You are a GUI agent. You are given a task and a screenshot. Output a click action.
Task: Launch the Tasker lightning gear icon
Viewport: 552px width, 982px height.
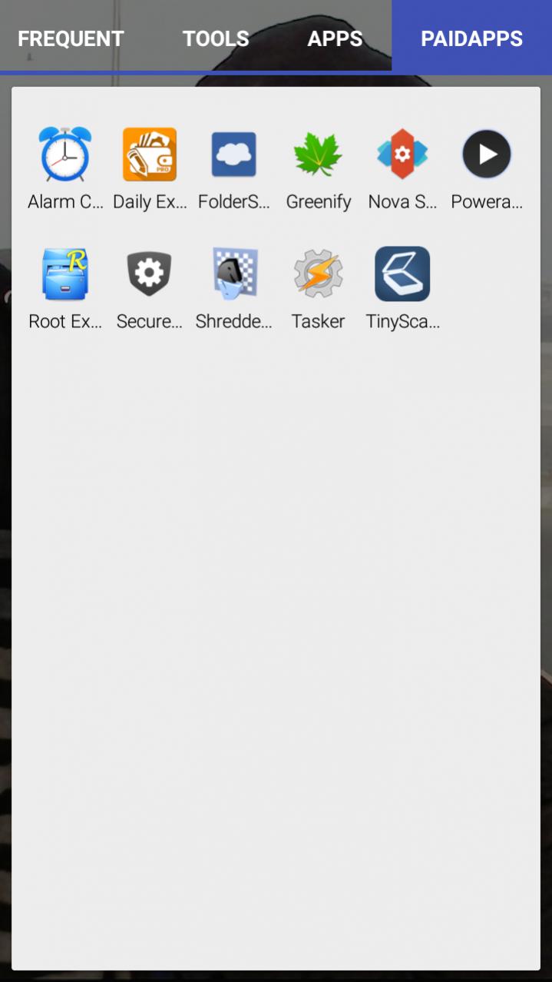point(318,274)
